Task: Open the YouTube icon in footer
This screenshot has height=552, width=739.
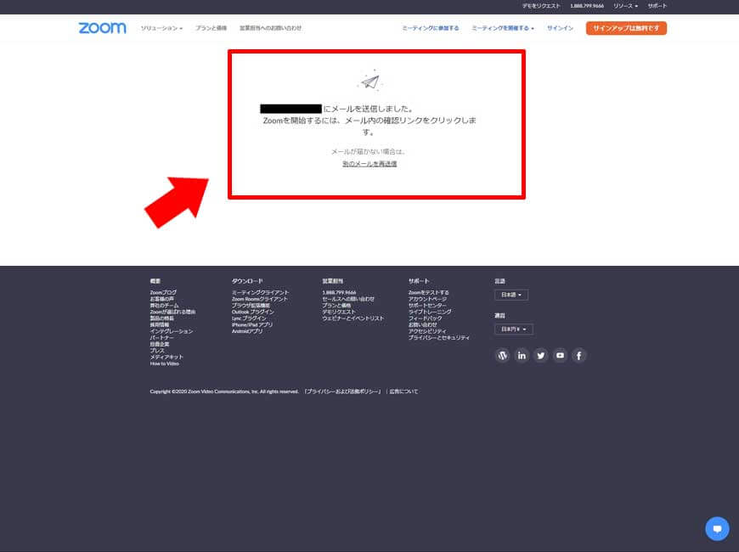Action: pos(560,356)
